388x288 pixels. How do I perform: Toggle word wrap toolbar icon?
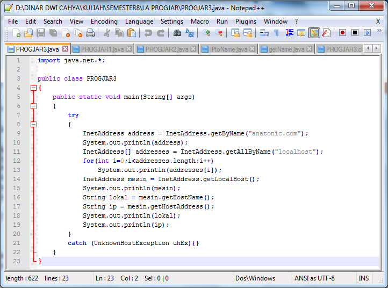[264, 33]
